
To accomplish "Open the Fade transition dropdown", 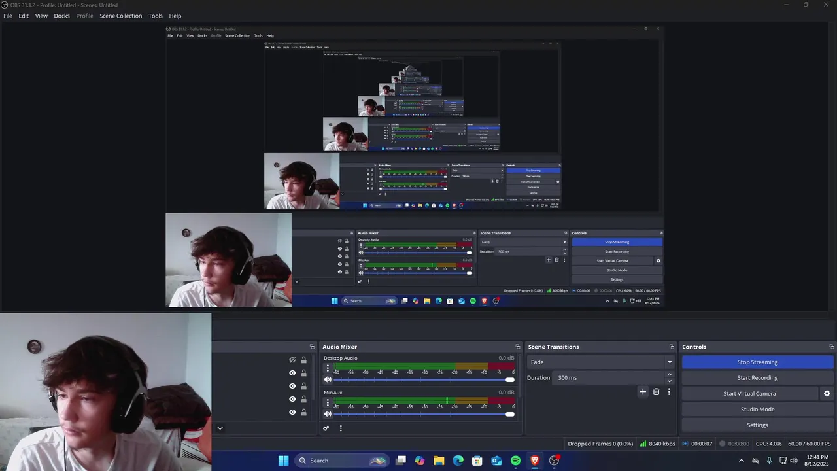I will tap(601, 362).
